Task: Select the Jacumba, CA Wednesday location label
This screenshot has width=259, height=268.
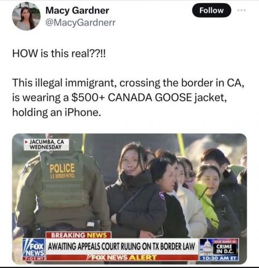Action: pos(47,145)
